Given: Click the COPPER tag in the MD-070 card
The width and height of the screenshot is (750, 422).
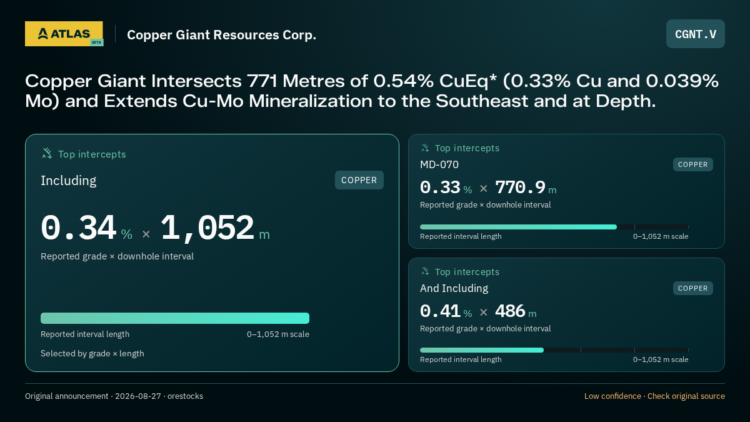Looking at the screenshot, I should point(693,164).
